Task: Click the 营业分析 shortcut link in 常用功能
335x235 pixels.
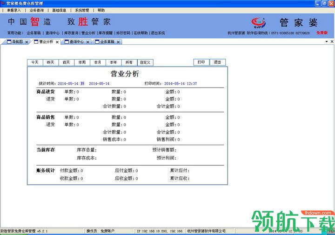Action: [x=88, y=33]
